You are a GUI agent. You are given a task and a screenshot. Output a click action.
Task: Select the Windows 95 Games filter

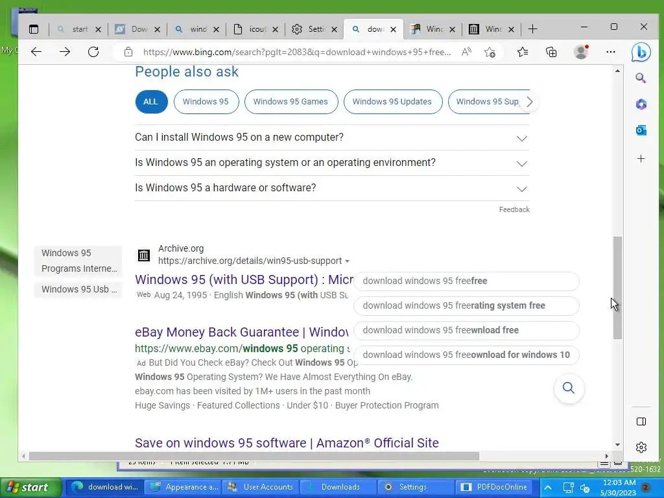(x=291, y=102)
